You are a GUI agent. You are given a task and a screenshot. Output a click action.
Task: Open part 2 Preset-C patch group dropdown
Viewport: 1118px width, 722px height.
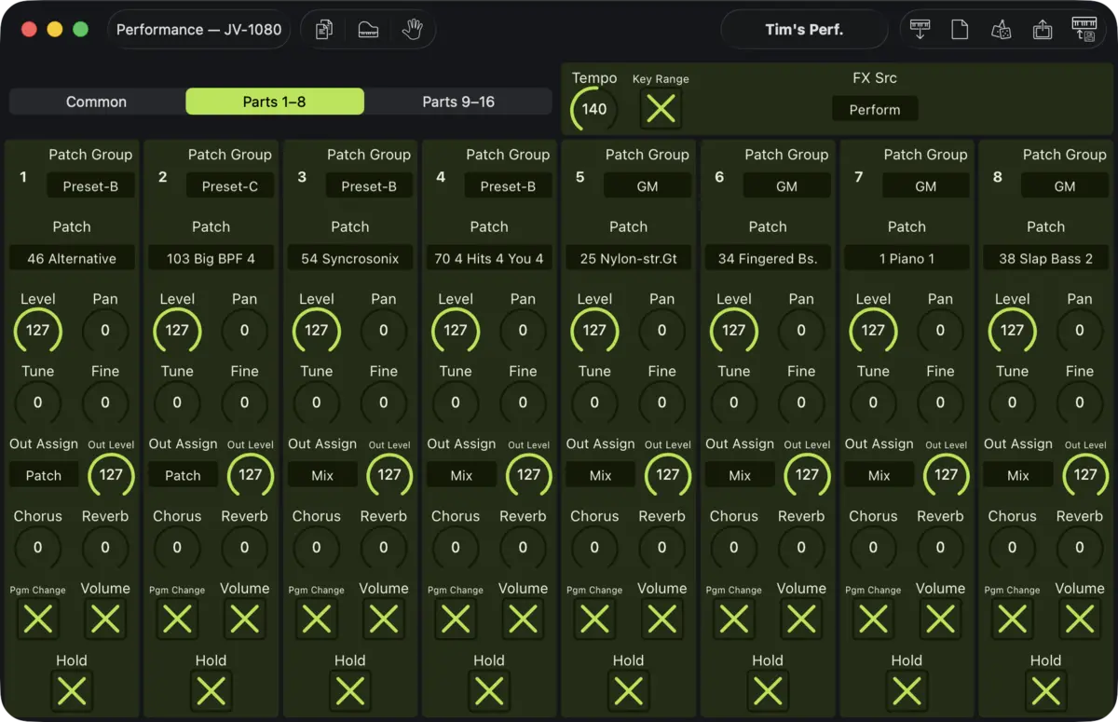229,186
